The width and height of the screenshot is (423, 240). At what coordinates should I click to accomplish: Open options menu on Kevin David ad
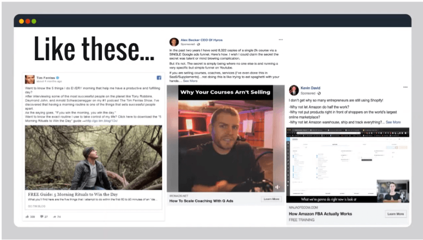pyautogui.click(x=405, y=87)
